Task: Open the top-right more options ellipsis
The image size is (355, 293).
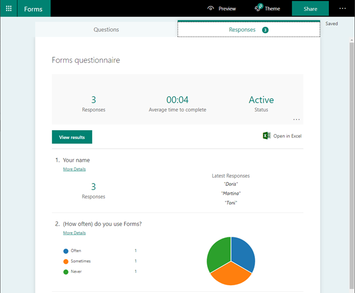Action: 343,9
